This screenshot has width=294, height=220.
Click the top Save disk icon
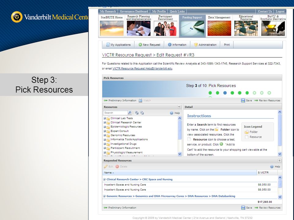[243, 101]
